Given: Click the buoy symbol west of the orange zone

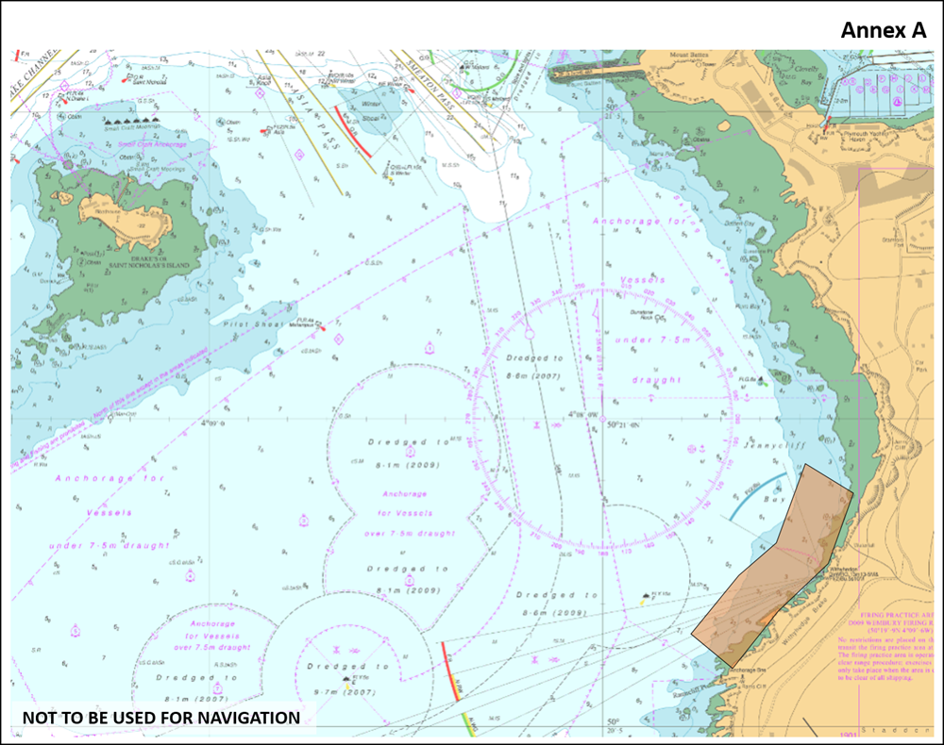Looking at the screenshot, I should click(647, 597).
